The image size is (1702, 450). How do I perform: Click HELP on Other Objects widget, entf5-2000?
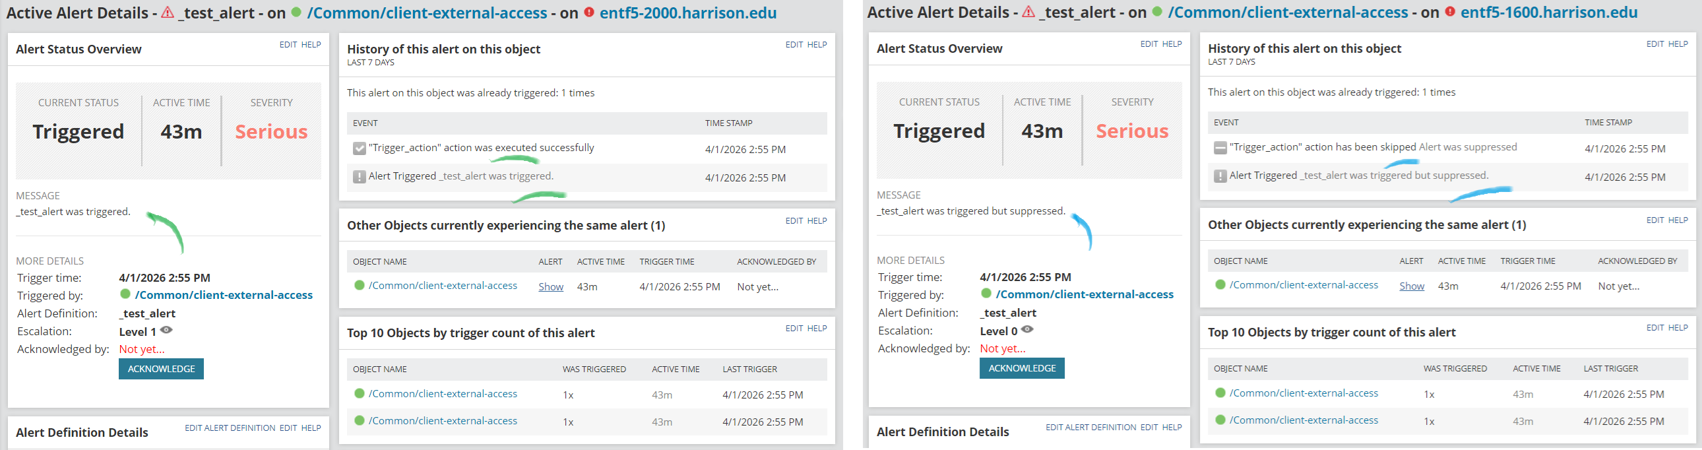[x=817, y=220]
